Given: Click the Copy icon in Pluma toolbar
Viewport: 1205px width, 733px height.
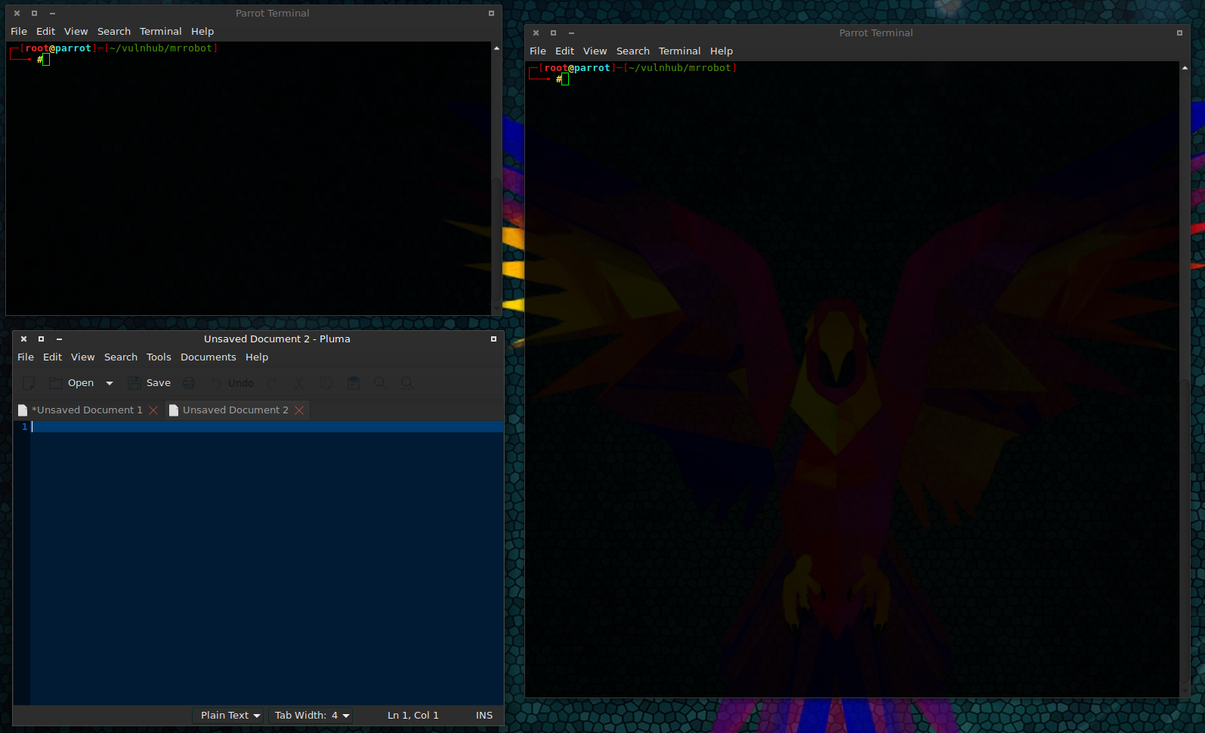Looking at the screenshot, I should (326, 383).
